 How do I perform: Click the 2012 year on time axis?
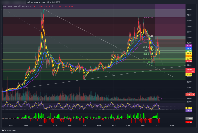[x=99, y=126]
